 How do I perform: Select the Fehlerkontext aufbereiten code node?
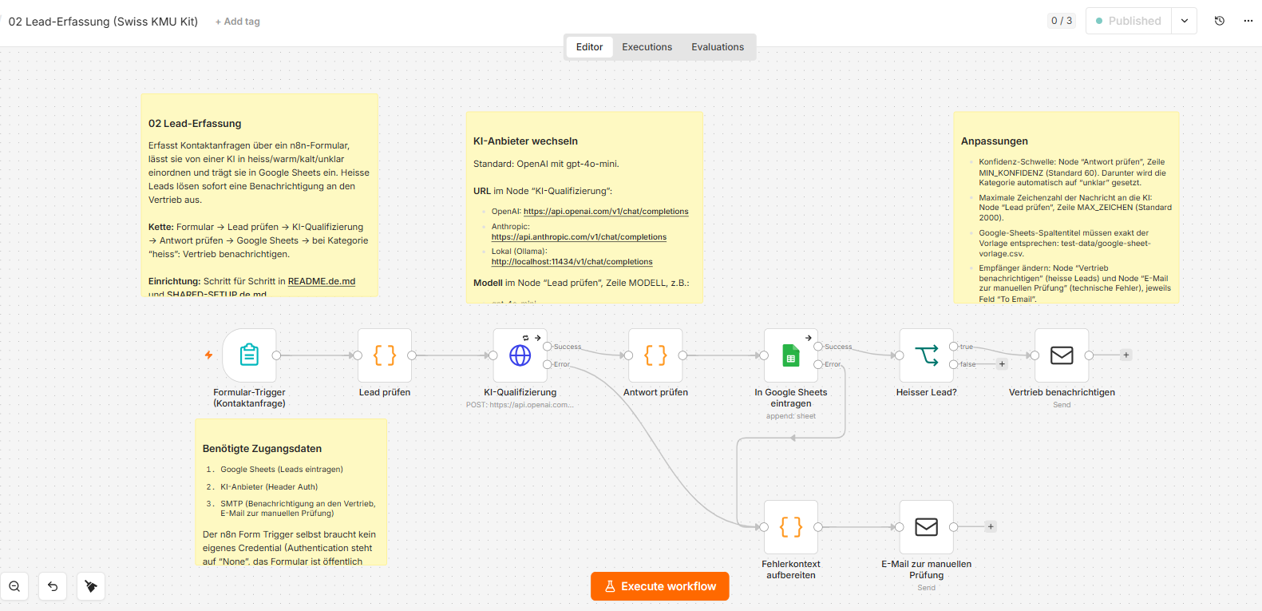coord(791,527)
